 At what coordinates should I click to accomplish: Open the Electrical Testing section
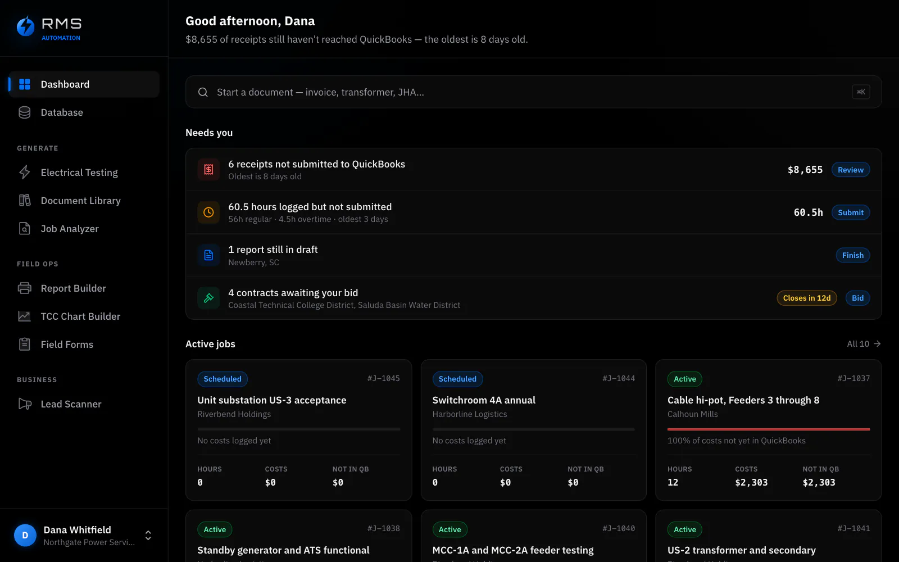(84, 173)
